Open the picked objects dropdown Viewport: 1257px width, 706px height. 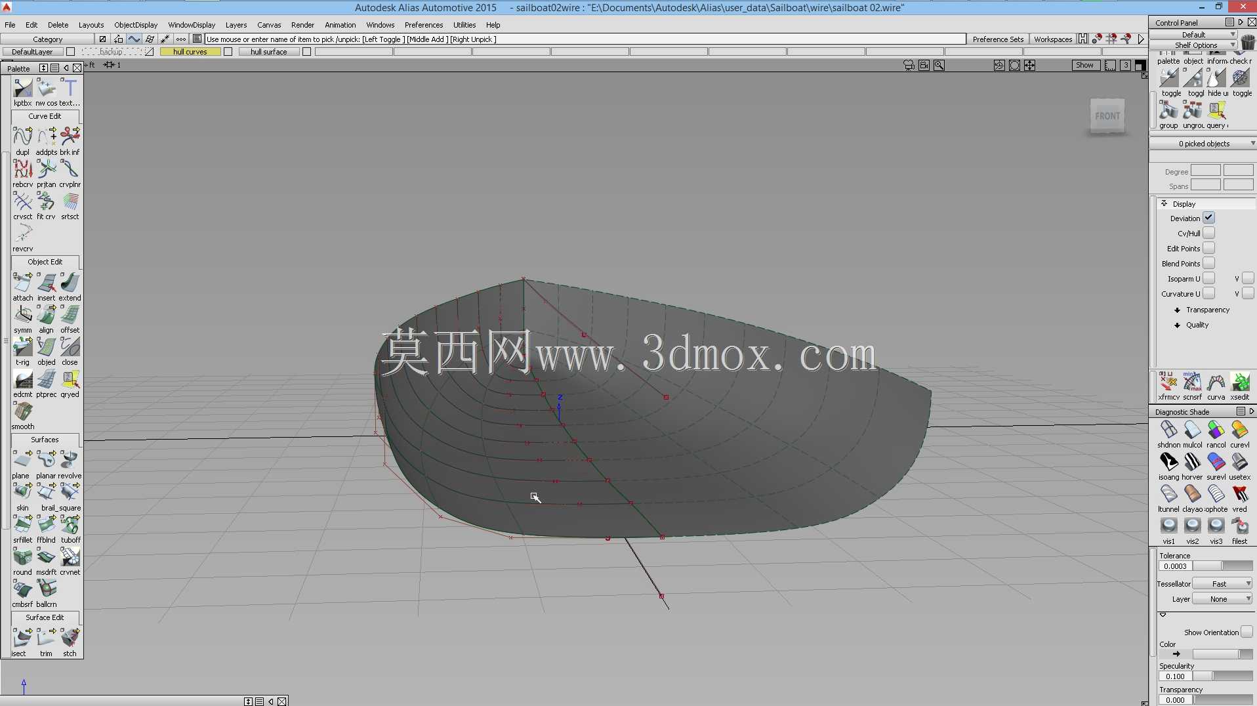point(1203,144)
